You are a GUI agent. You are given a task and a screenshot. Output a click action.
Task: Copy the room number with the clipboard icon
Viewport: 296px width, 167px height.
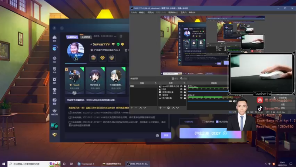coord(121,36)
